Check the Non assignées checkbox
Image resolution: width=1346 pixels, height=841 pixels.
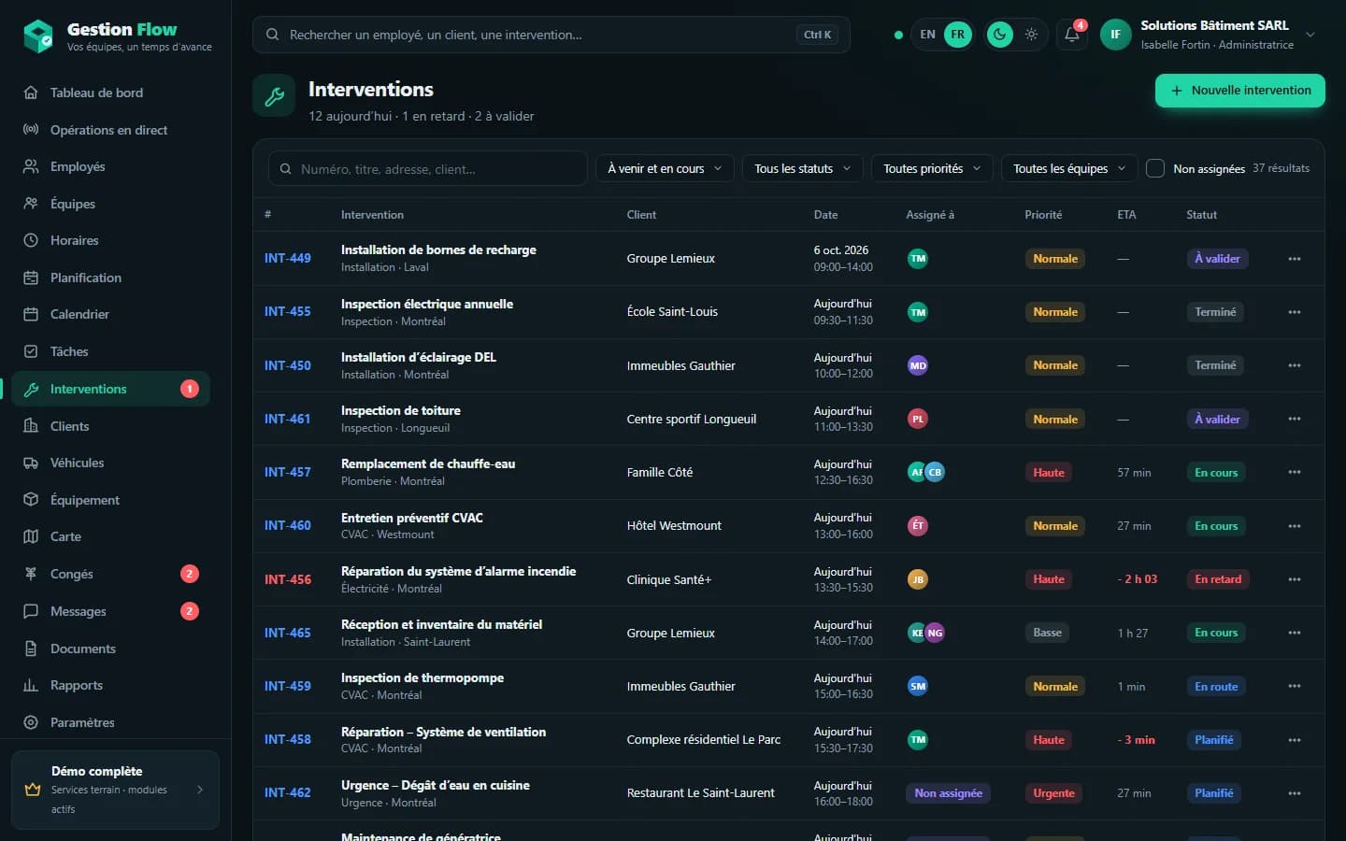(1155, 168)
